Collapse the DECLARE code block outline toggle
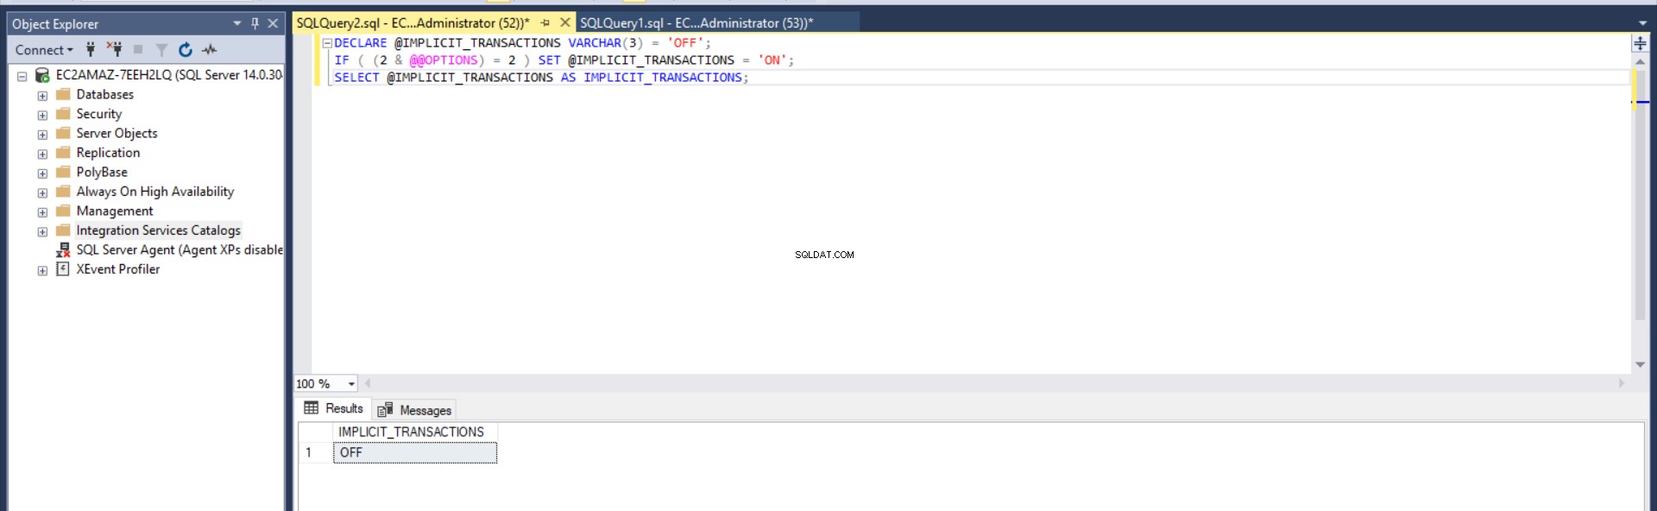1657x511 pixels. 327,43
